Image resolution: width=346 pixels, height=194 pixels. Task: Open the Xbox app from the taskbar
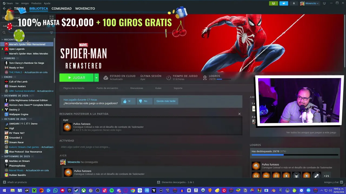coord(84,190)
